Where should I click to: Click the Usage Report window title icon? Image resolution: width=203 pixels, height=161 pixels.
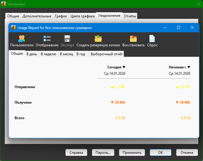pyautogui.click(x=13, y=27)
